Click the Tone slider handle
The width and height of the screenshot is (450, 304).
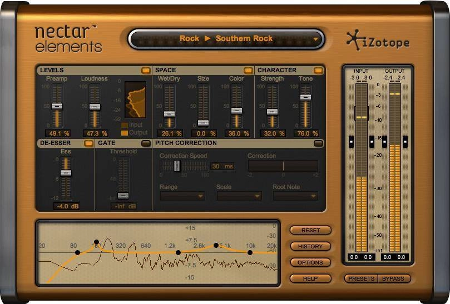(x=305, y=97)
